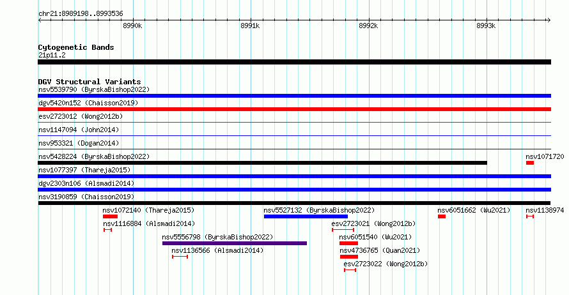
Task: Click the Cytogenetic Bands track title
Action: tap(76, 47)
